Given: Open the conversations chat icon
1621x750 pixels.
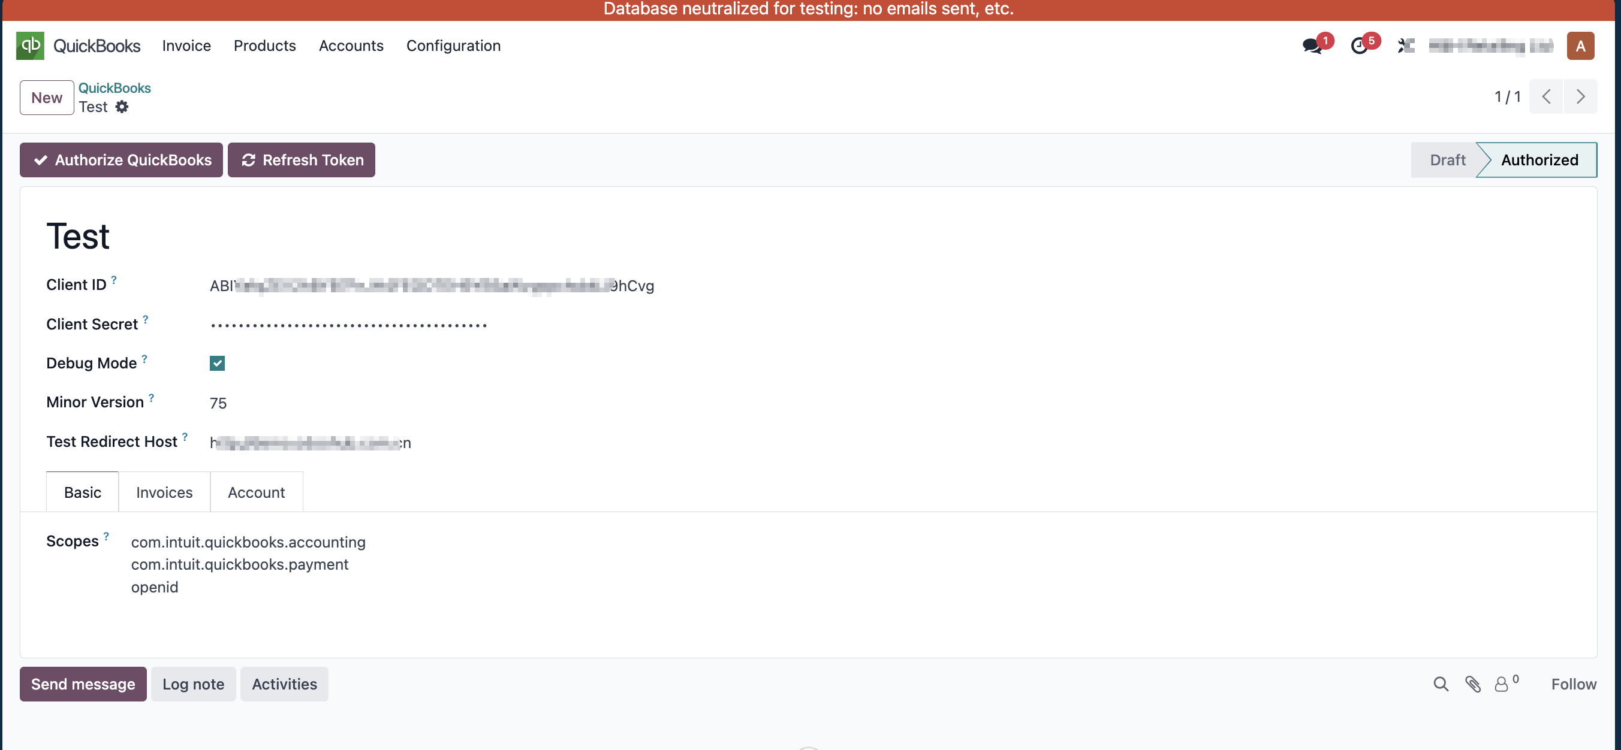Looking at the screenshot, I should click(x=1312, y=46).
